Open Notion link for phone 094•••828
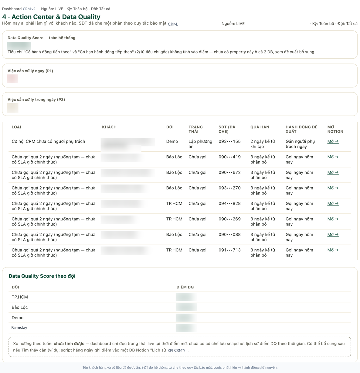The height and width of the screenshot is (373, 360). (x=333, y=203)
